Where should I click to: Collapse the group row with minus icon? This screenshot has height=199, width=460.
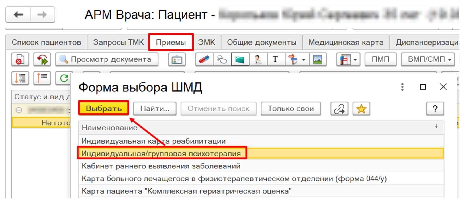19,110
